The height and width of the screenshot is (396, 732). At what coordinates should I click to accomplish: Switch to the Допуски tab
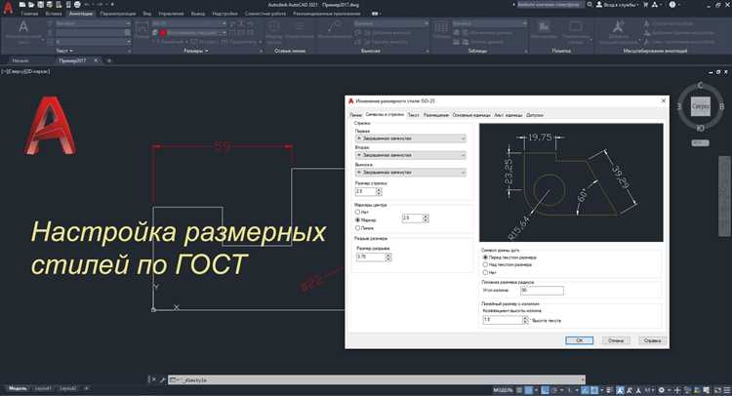(535, 115)
